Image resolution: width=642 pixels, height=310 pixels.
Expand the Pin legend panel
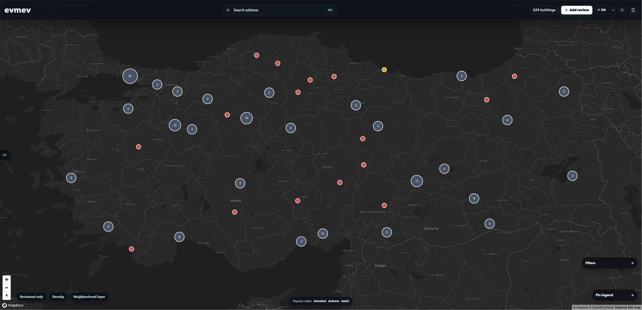614,294
